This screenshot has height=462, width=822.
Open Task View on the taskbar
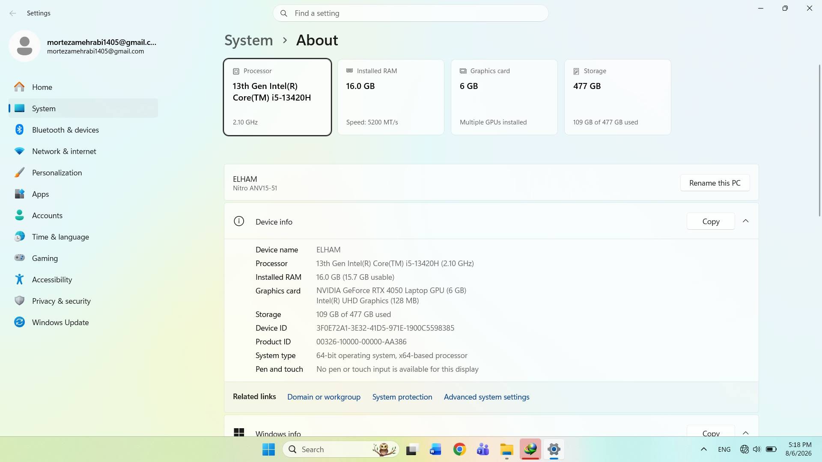tap(412, 449)
